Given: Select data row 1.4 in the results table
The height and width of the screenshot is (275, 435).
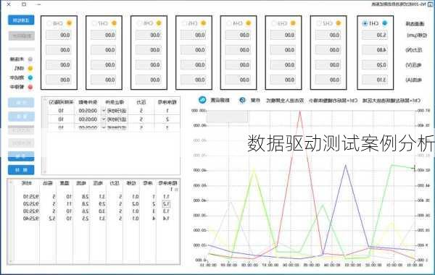Looking at the screenshot, I should [x=96, y=219].
